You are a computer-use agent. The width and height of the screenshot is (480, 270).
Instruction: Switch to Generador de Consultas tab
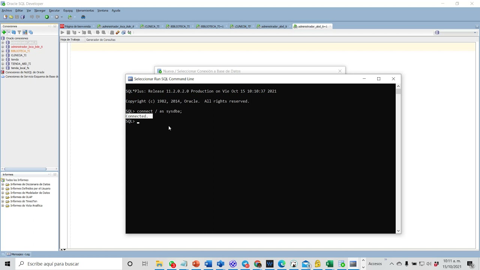(x=101, y=40)
